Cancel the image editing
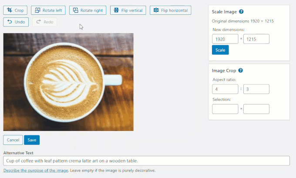This screenshot has width=296, height=178. tap(13, 140)
